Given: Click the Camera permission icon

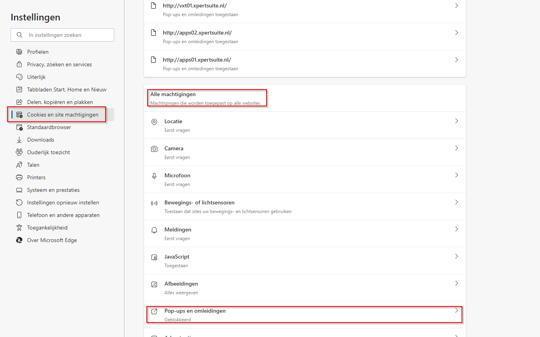Looking at the screenshot, I should 154,149.
